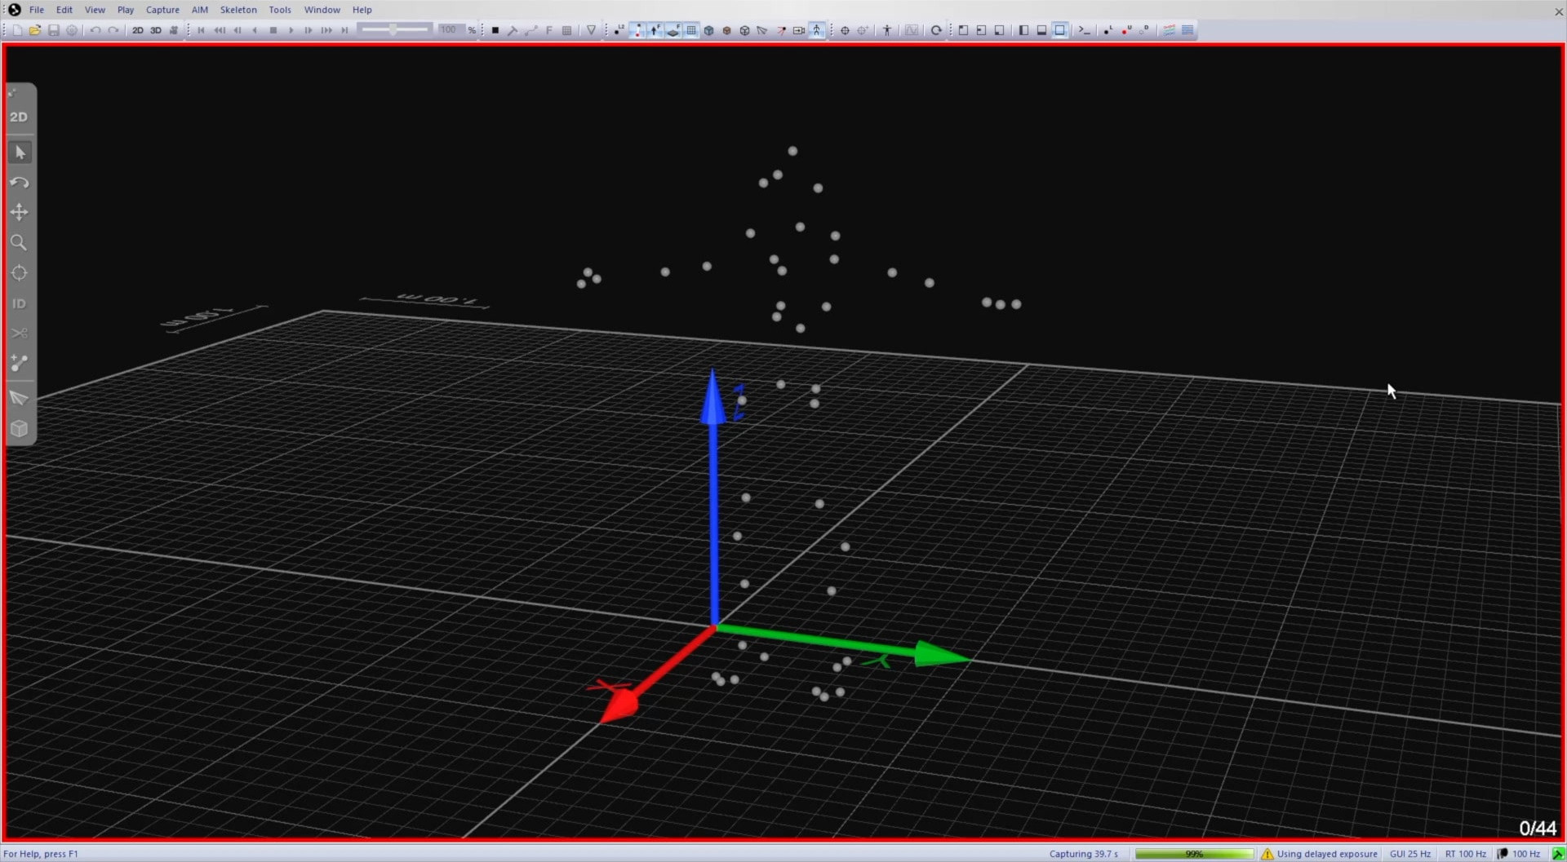
Task: Adjust the playback speed slider
Action: click(x=394, y=30)
